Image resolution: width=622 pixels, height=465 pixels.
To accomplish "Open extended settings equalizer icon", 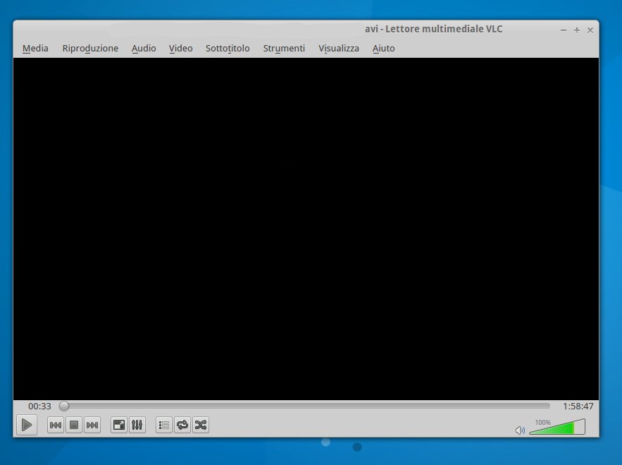I will [x=137, y=425].
